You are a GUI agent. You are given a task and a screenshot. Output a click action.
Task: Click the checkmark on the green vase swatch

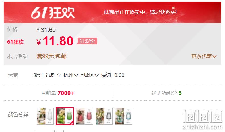(x=72, y=123)
